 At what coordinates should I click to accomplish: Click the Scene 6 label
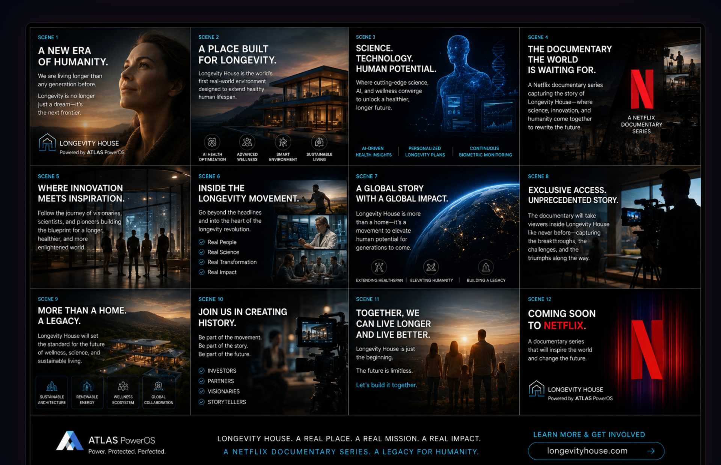[x=209, y=176]
